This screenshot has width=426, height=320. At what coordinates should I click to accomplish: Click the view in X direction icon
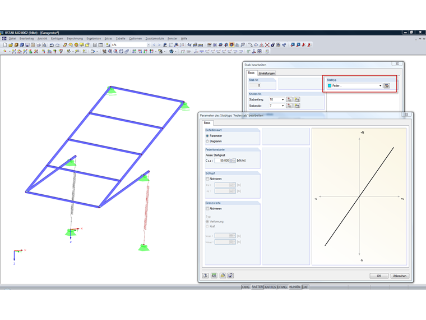click(x=134, y=52)
